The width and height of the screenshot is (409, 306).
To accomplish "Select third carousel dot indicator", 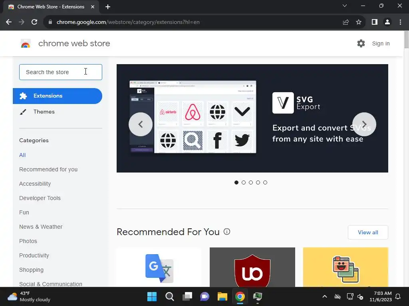I will pos(251,182).
